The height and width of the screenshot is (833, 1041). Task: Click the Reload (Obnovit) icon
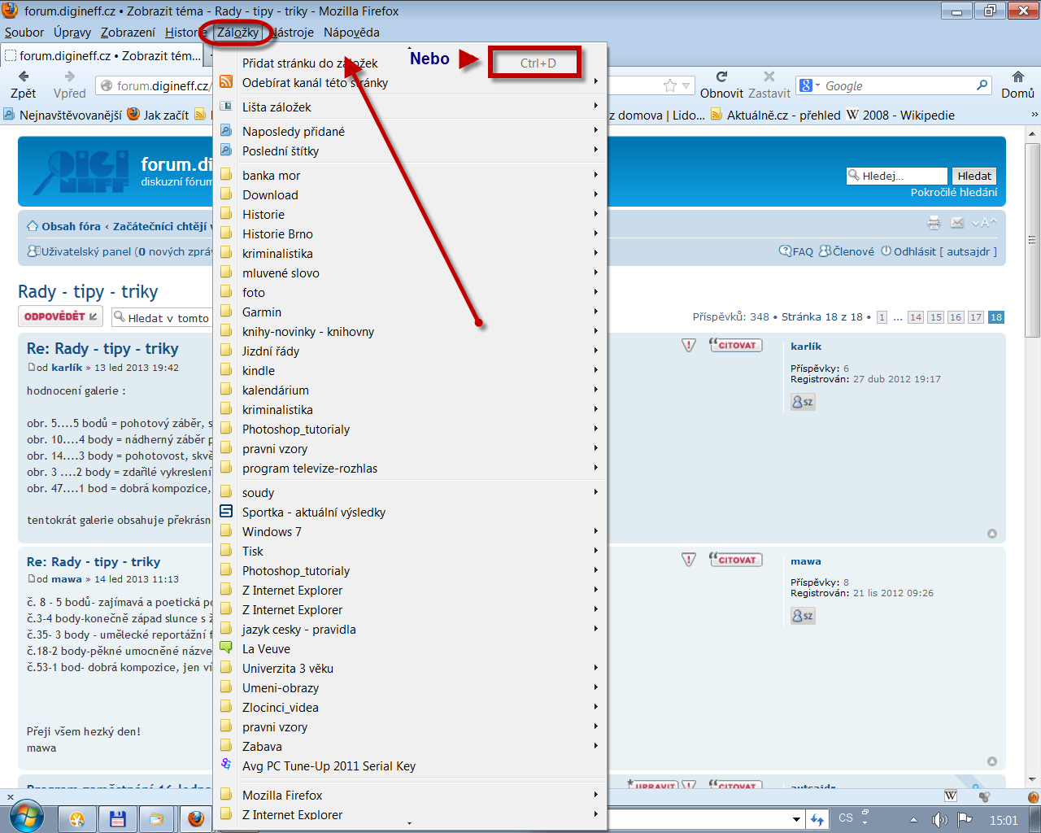(x=721, y=77)
